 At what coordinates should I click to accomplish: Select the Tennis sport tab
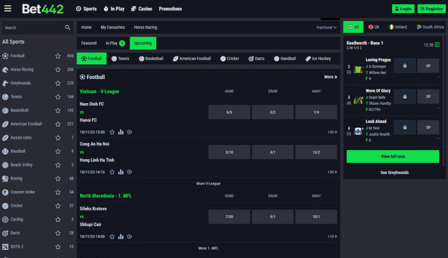pos(121,59)
